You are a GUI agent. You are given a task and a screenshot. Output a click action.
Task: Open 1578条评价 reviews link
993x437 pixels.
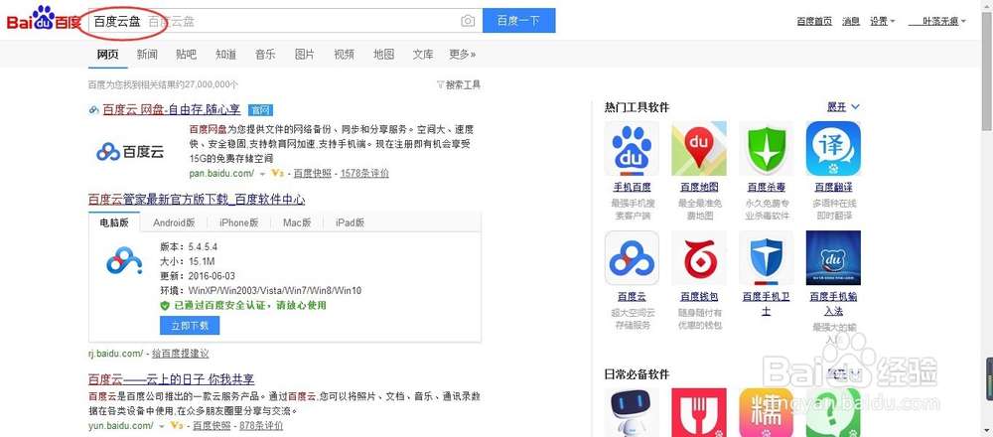point(364,173)
